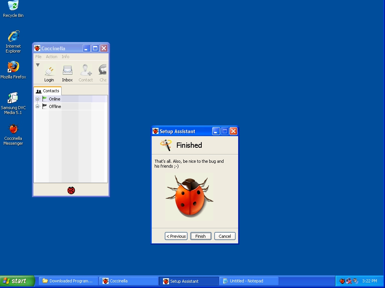Minimize the Coccinella main window

[x=86, y=48]
